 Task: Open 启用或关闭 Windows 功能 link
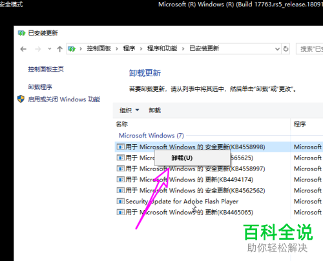[x=64, y=99]
